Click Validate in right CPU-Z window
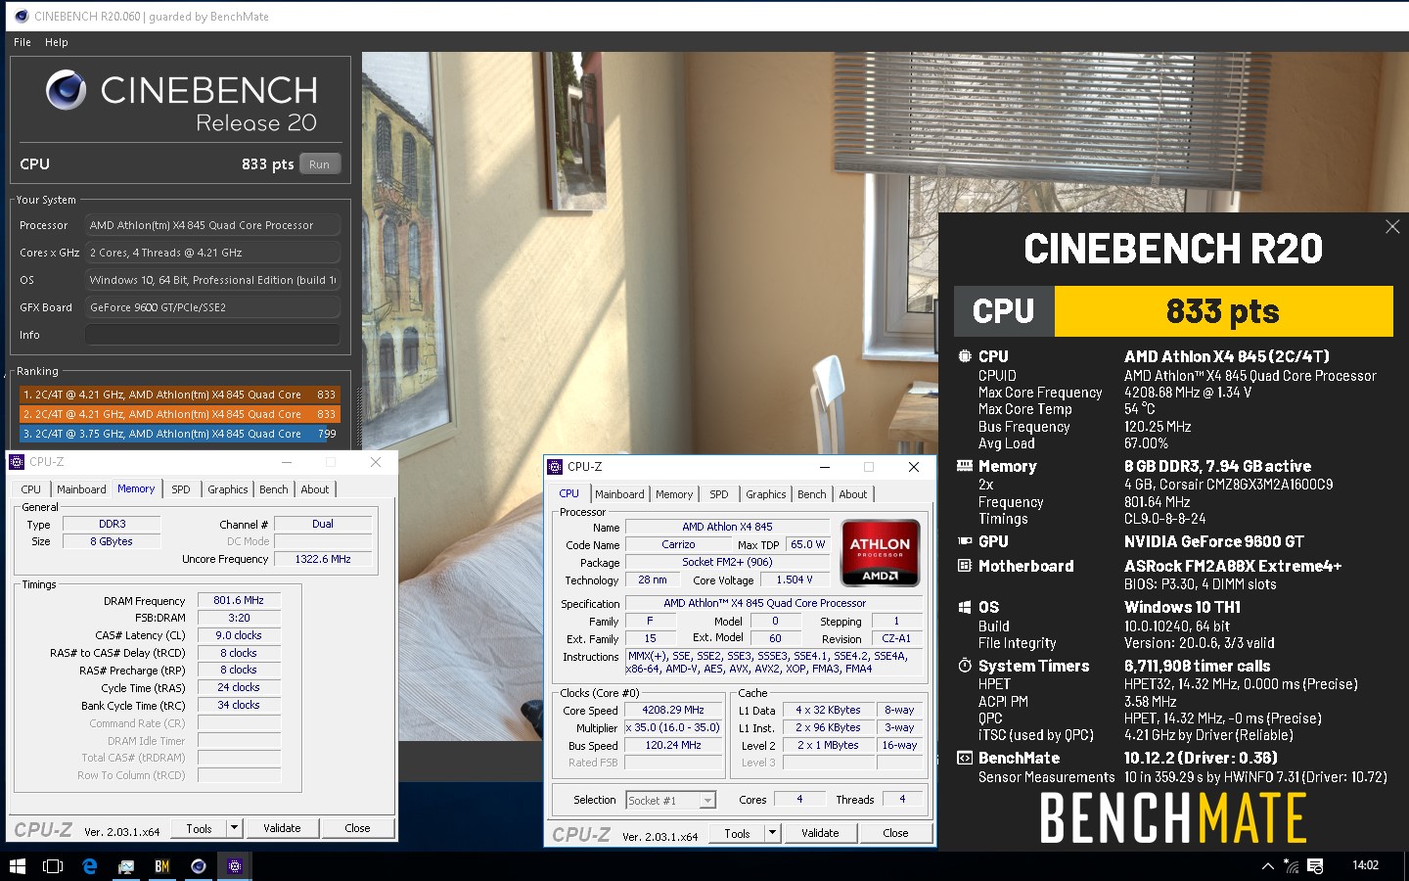Viewport: 1409px width, 881px height. [820, 833]
